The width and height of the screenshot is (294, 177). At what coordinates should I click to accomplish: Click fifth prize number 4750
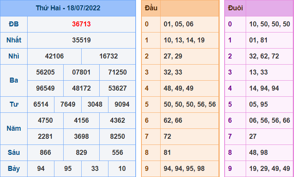tap(45, 120)
